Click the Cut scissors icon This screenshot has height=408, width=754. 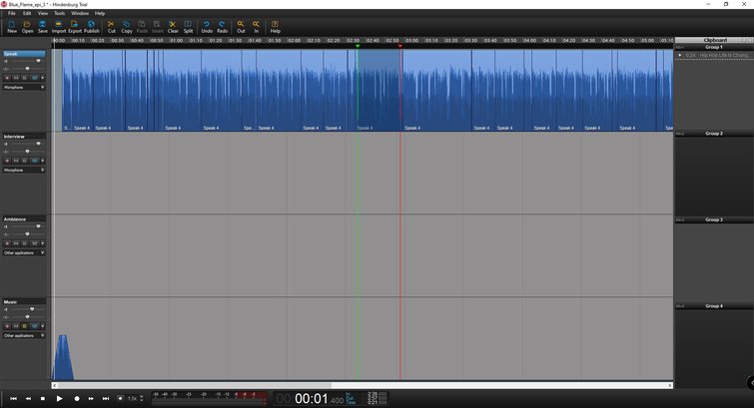(111, 25)
